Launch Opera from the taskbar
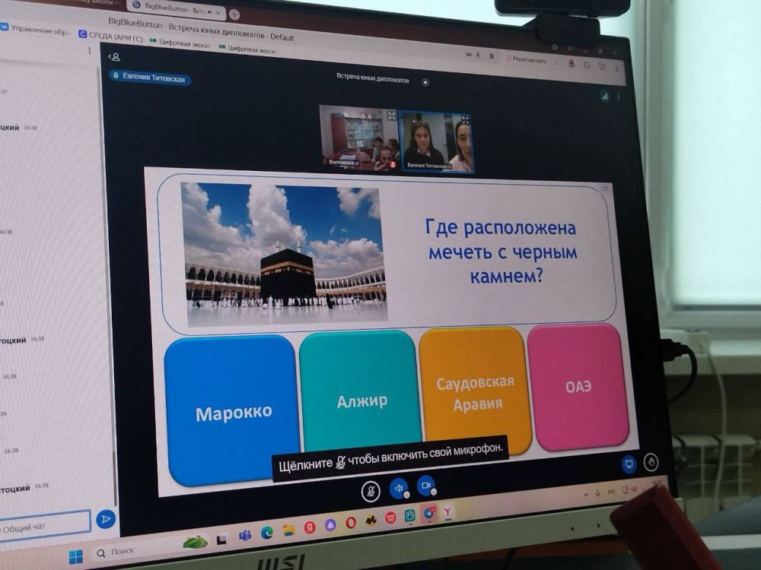Screen dimensions: 761x570 (x=351, y=523)
